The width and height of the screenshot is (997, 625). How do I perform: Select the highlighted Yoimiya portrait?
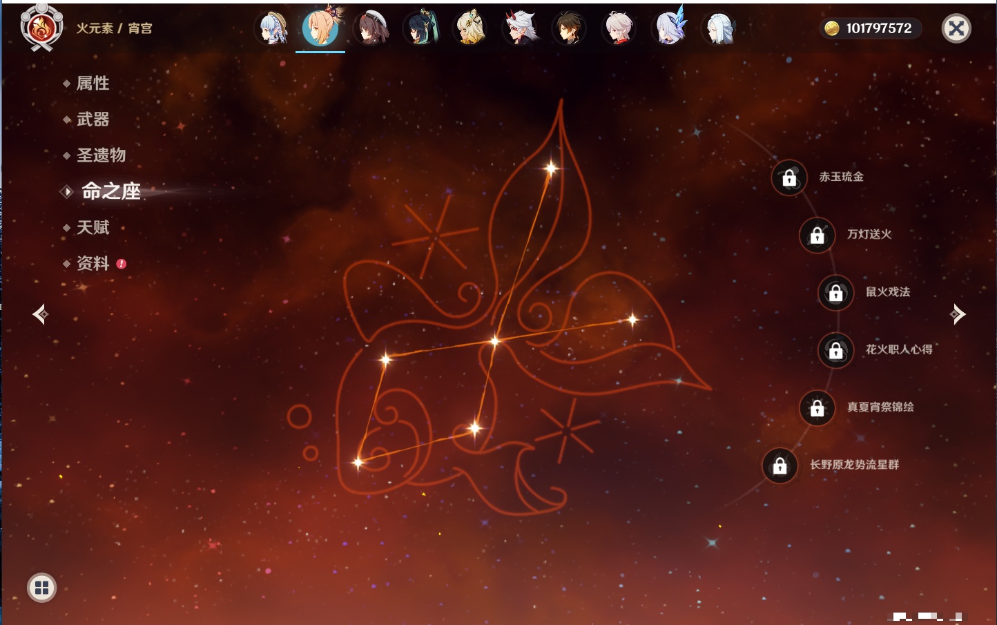(x=320, y=28)
